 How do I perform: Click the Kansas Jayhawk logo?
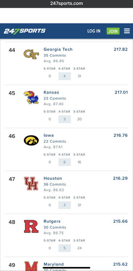(31, 98)
